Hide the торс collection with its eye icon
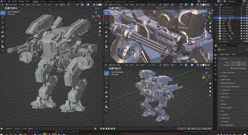The image size is (248, 135). (x=244, y=23)
